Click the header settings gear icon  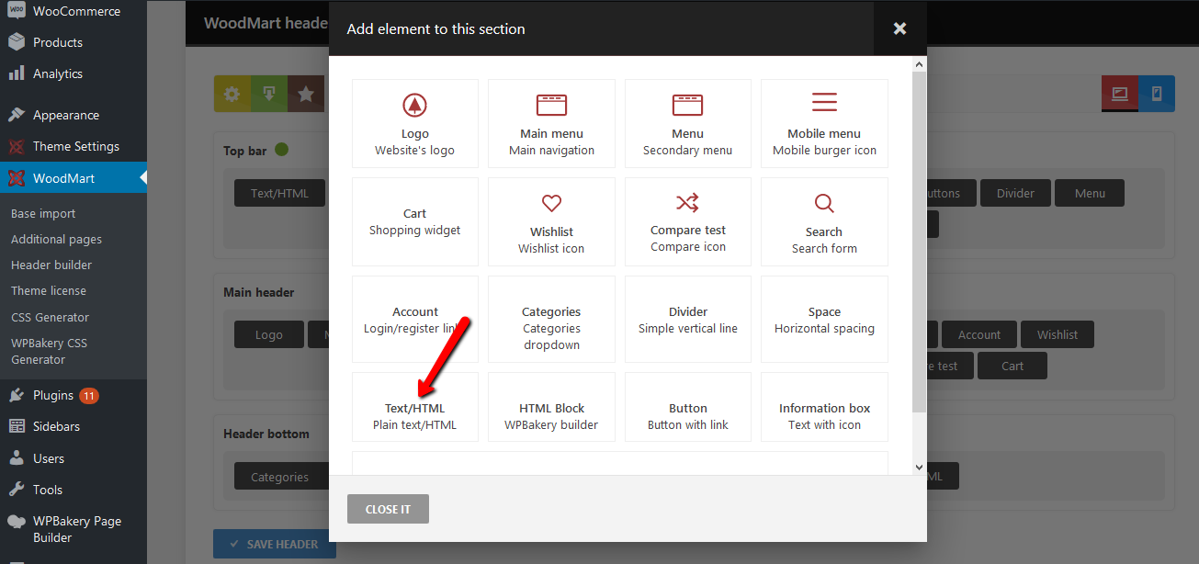pos(232,94)
